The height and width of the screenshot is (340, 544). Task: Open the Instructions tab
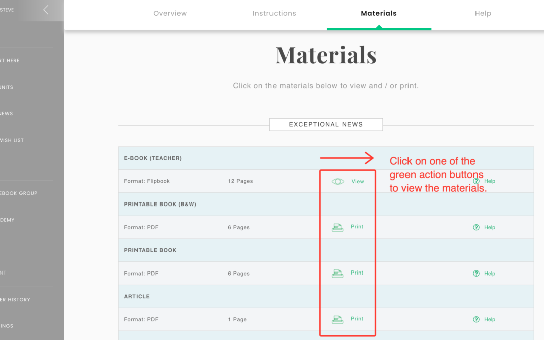tap(275, 14)
